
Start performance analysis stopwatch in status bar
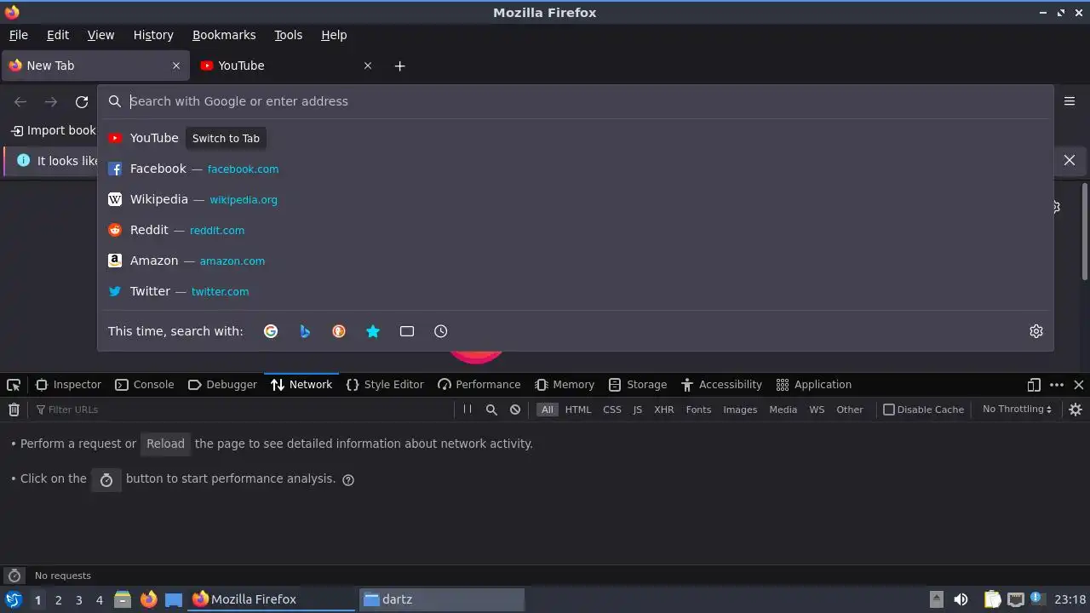point(14,576)
